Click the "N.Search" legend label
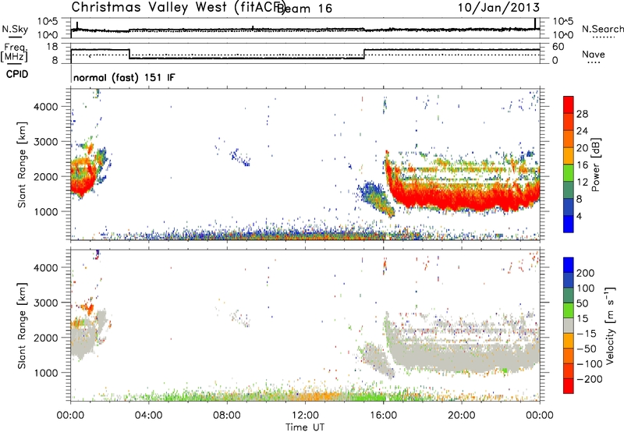This screenshot has width=624, height=432. click(x=602, y=29)
